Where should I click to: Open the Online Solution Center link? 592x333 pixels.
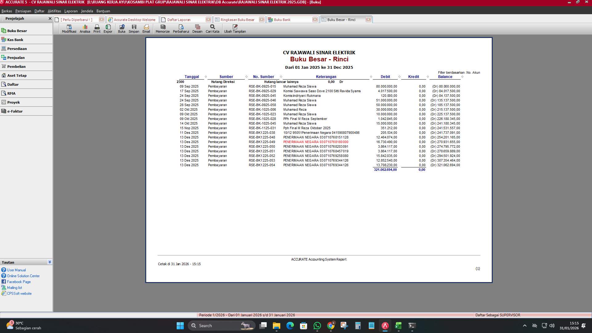pyautogui.click(x=23, y=276)
